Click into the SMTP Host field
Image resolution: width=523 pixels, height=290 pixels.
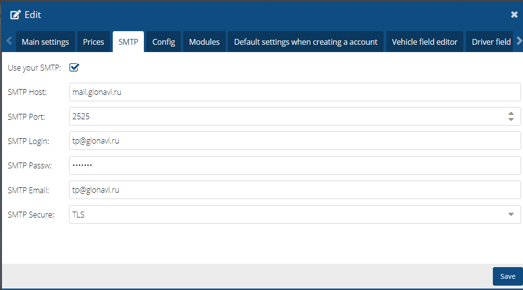(x=295, y=92)
